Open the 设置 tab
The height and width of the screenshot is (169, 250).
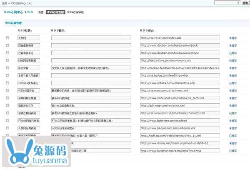point(41,12)
